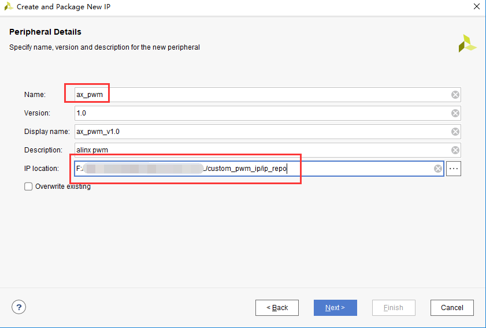Click the Vivado logo in the title bar
The image size is (486, 328).
pos(9,6)
